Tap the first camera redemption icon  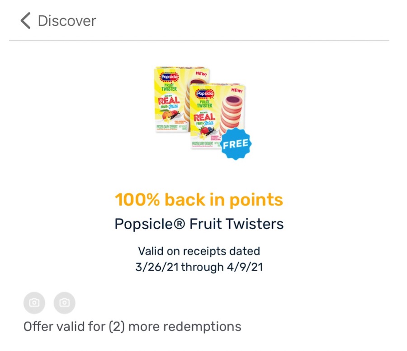coord(34,302)
